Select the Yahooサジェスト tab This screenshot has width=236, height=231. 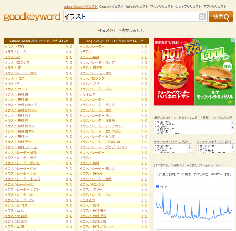click(x=137, y=7)
